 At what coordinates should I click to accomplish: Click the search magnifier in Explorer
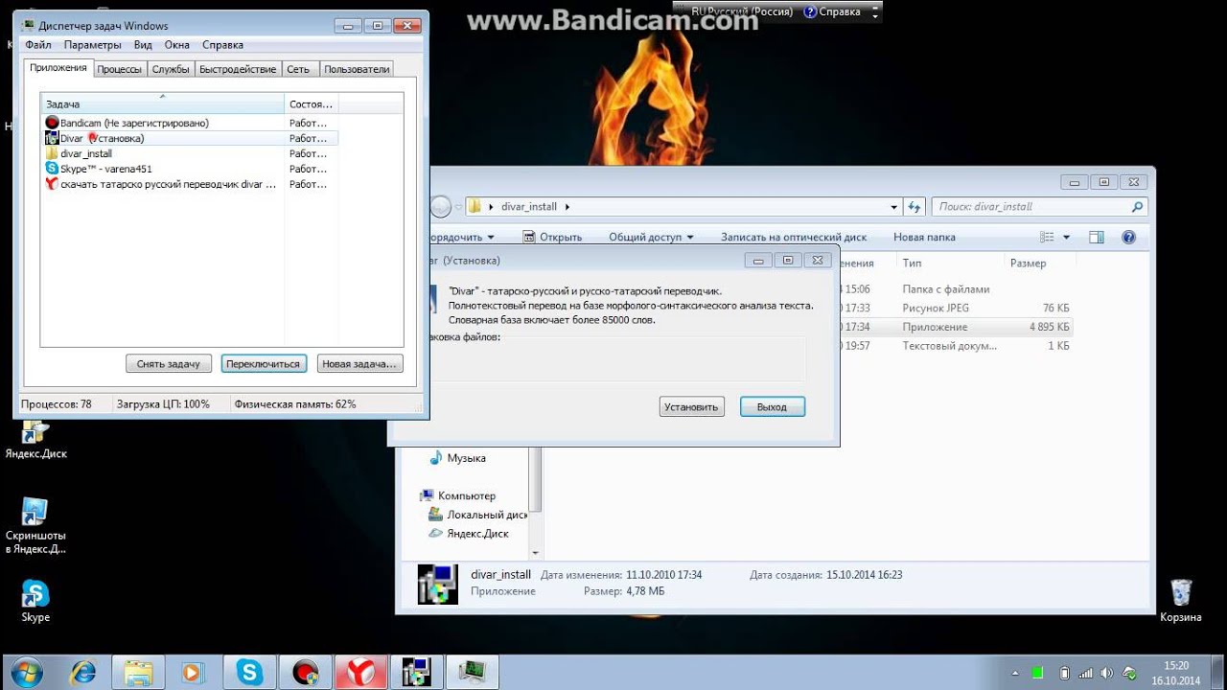pyautogui.click(x=1137, y=206)
